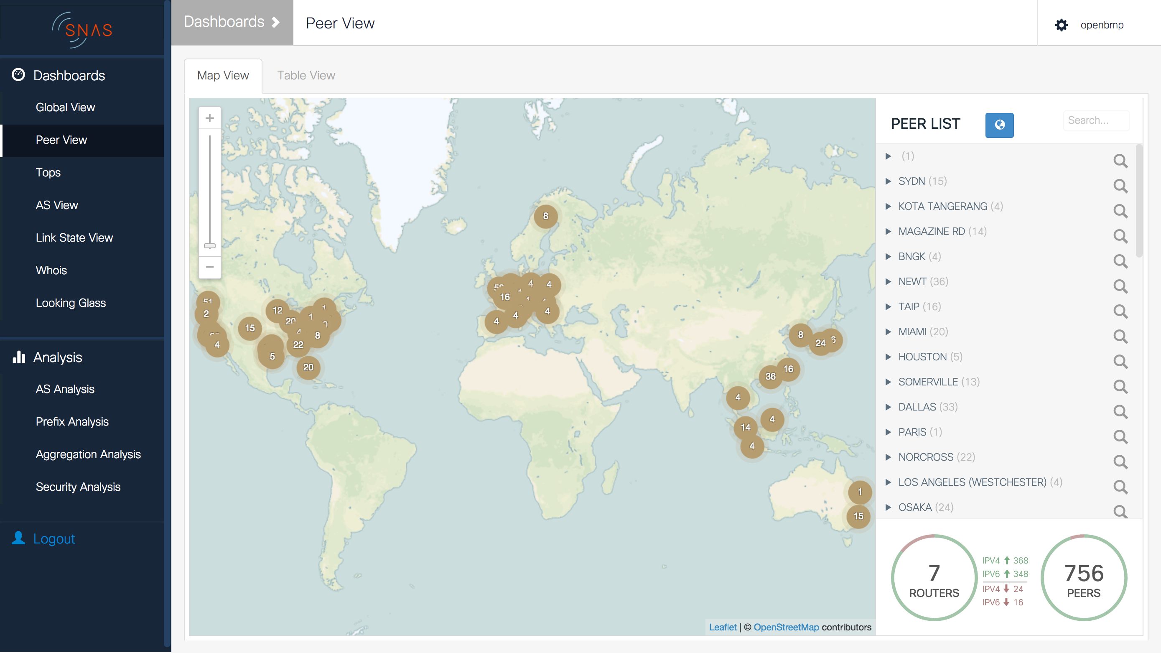The width and height of the screenshot is (1161, 653).
Task: Click the 756 Peers circle gauge
Action: click(1084, 578)
